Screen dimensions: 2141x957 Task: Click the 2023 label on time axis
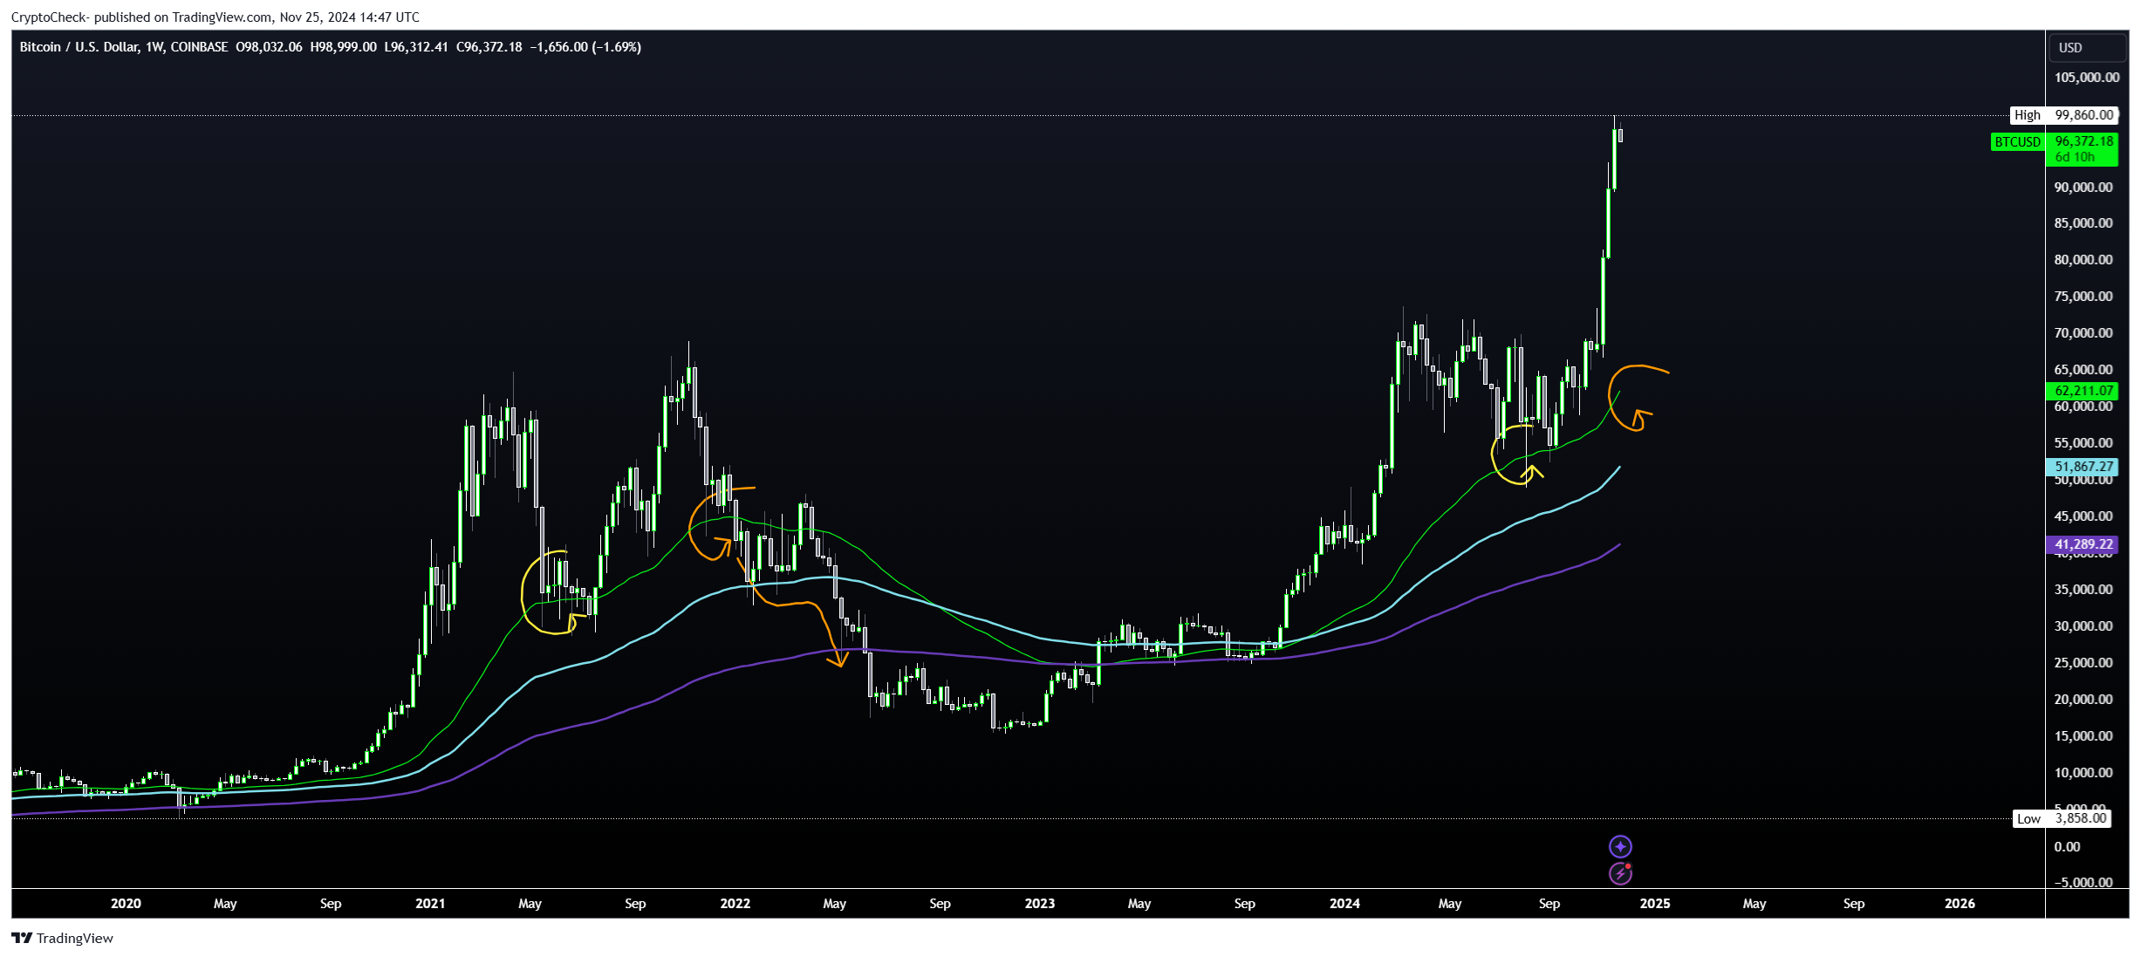(1039, 904)
